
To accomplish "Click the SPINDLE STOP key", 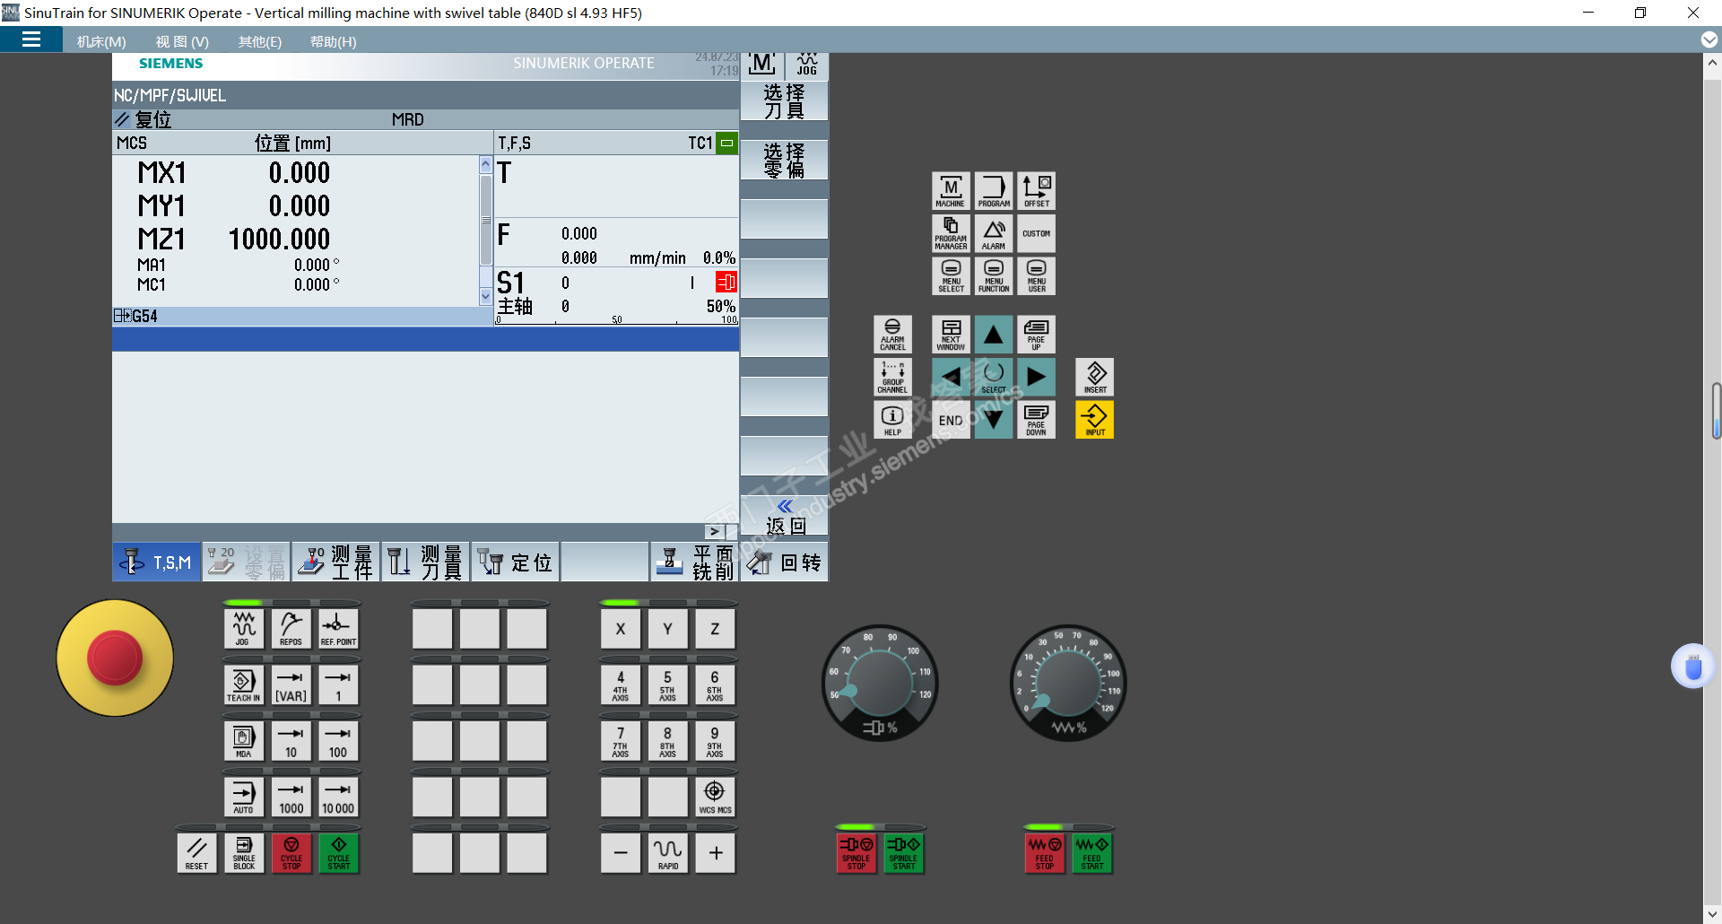I will 857,853.
